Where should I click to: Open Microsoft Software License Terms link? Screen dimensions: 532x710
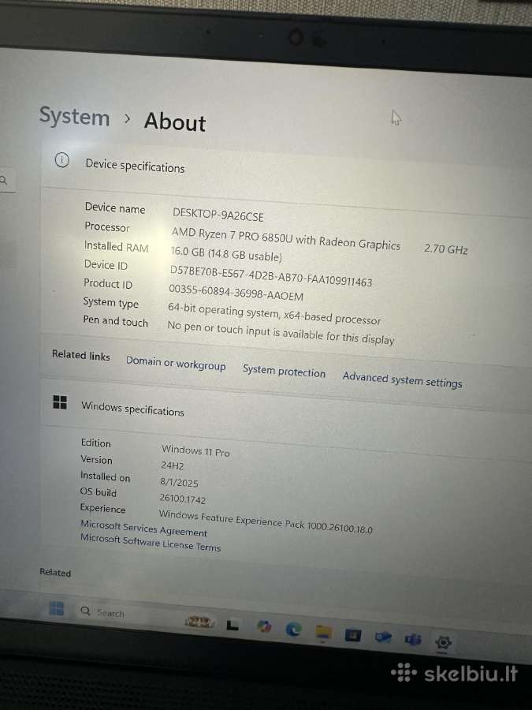point(151,543)
